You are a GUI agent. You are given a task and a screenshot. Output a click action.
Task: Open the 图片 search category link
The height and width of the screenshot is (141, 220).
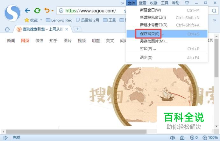(67, 41)
